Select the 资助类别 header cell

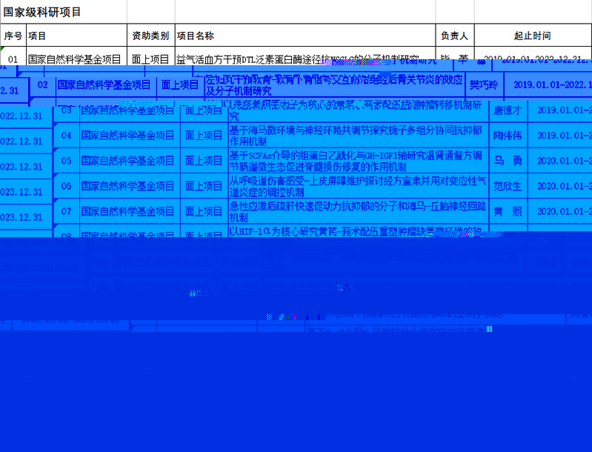pyautogui.click(x=150, y=36)
